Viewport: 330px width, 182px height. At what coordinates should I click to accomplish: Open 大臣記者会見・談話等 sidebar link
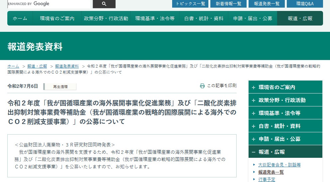pyautogui.click(x=279, y=165)
